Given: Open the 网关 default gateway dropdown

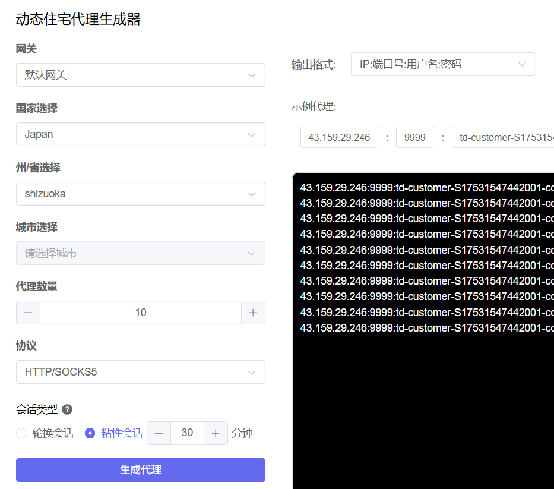Looking at the screenshot, I should click(140, 75).
